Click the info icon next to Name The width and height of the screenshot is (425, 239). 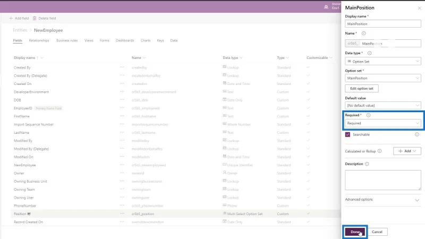363,33
